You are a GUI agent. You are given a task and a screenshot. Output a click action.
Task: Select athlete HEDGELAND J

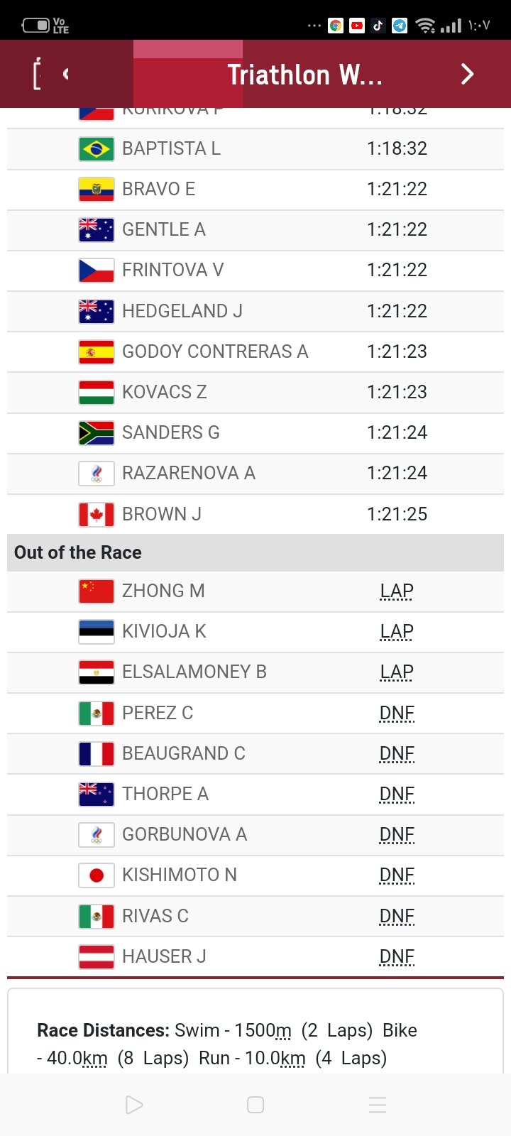point(182,311)
